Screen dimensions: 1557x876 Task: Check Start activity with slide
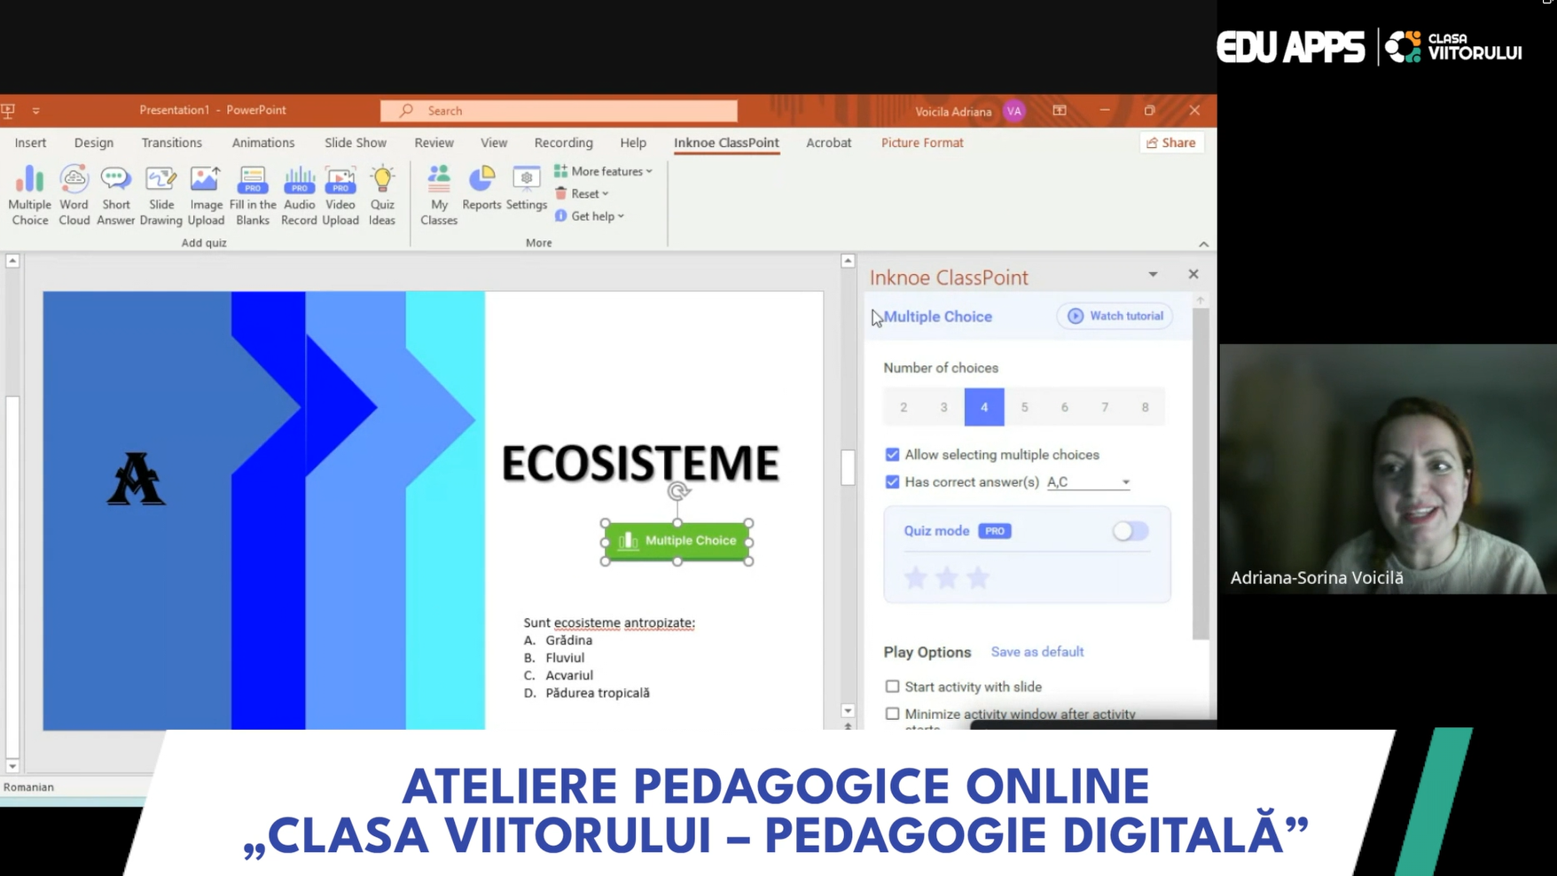point(892,687)
